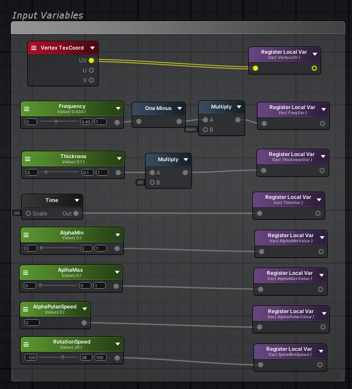Select the V output port radio

(x=91, y=80)
